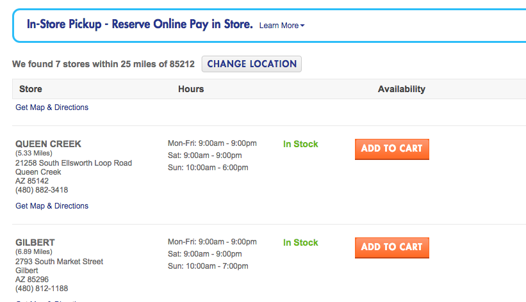This screenshot has height=302, width=526.
Task: Click the GILBERT store name
Action: click(35, 242)
